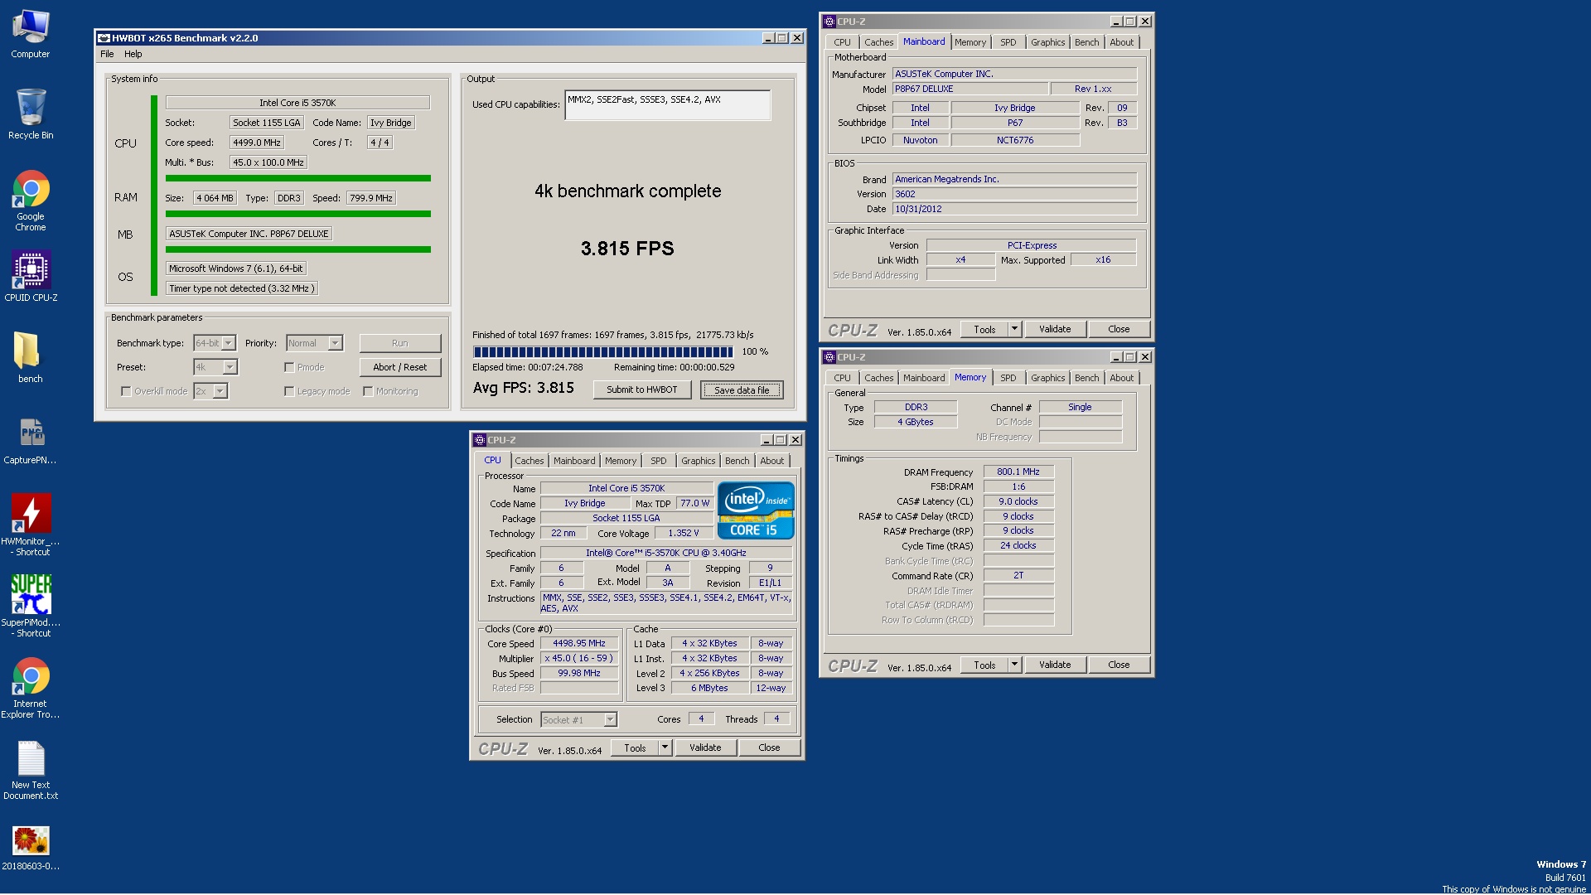Switch to Caches tab in CPU window
Viewport: 1591px width, 895px height.
(529, 461)
